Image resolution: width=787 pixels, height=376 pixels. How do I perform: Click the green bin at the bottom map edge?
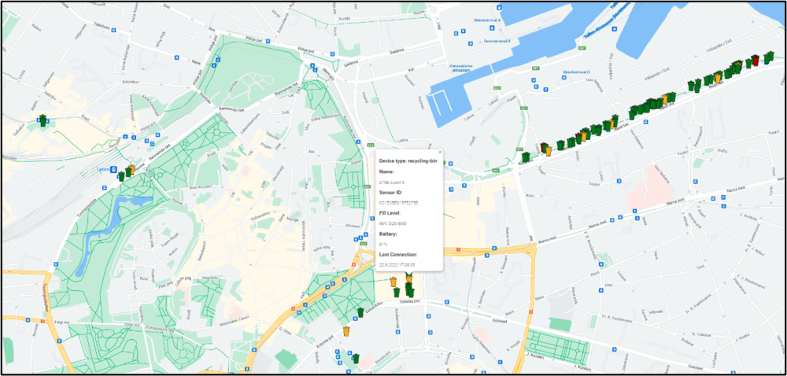coord(355,359)
